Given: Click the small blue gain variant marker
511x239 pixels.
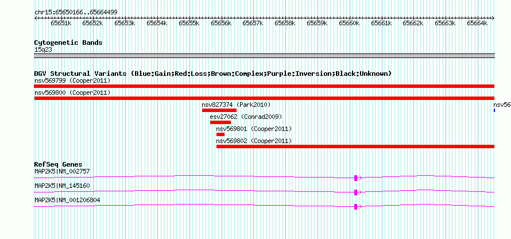Looking at the screenshot, I should tap(494, 110).
